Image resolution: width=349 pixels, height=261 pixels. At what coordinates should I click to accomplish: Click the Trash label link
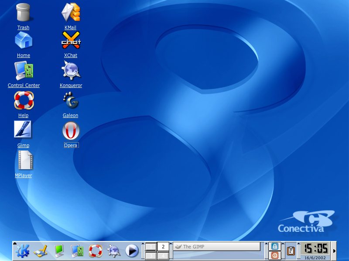(x=24, y=27)
